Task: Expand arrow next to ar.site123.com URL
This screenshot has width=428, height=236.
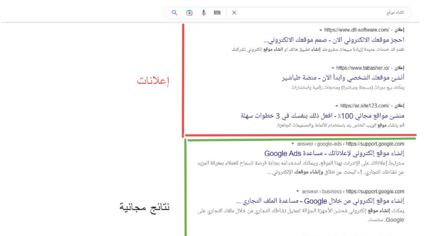Action: [336, 106]
